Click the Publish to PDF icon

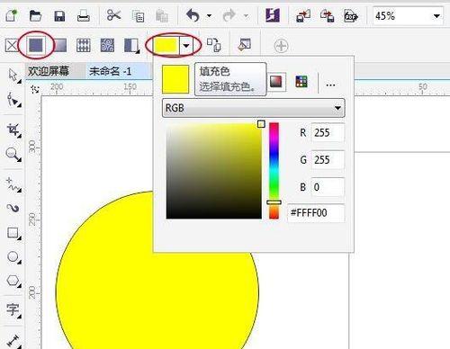click(x=351, y=15)
